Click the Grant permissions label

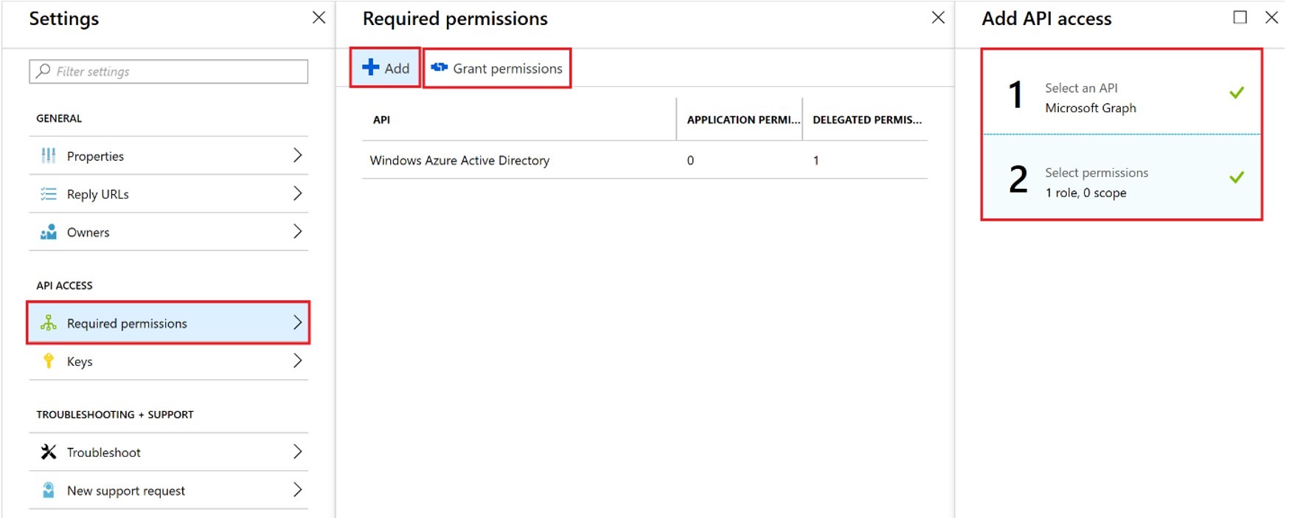point(507,69)
